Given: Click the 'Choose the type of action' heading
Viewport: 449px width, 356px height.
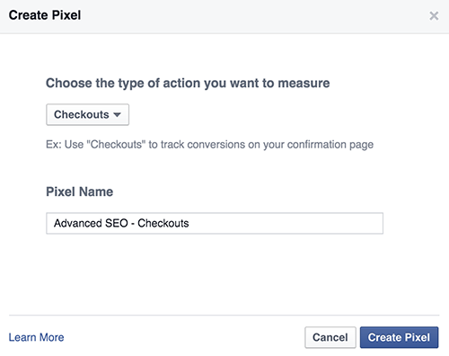Looking at the screenshot, I should 188,84.
